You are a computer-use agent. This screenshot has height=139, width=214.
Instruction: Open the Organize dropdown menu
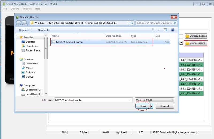25,30
